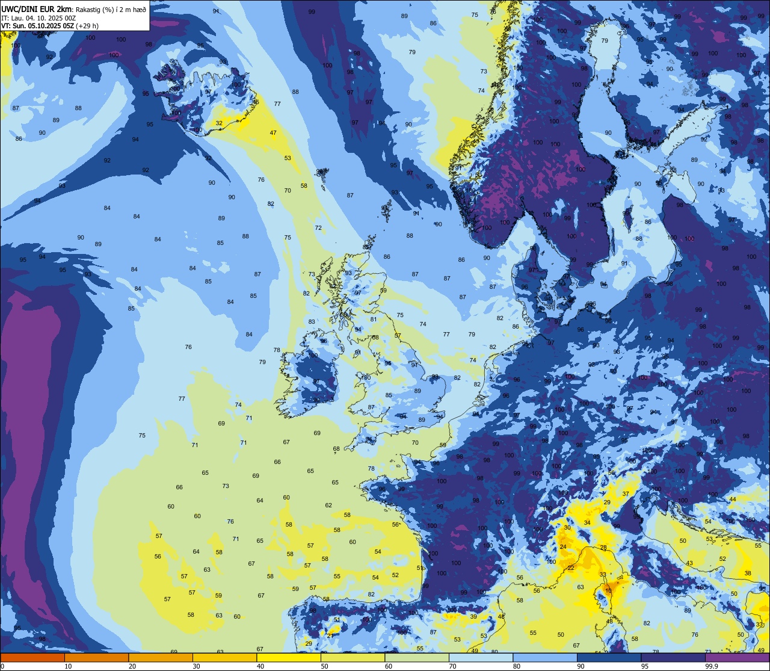Click the dark orange 0–10 legend color block
The image size is (770, 671).
[33, 658]
